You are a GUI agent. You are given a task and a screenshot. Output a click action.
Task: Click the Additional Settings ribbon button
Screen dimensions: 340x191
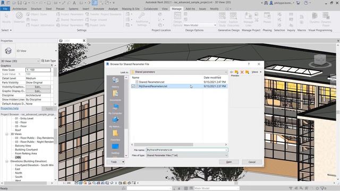click(142, 19)
